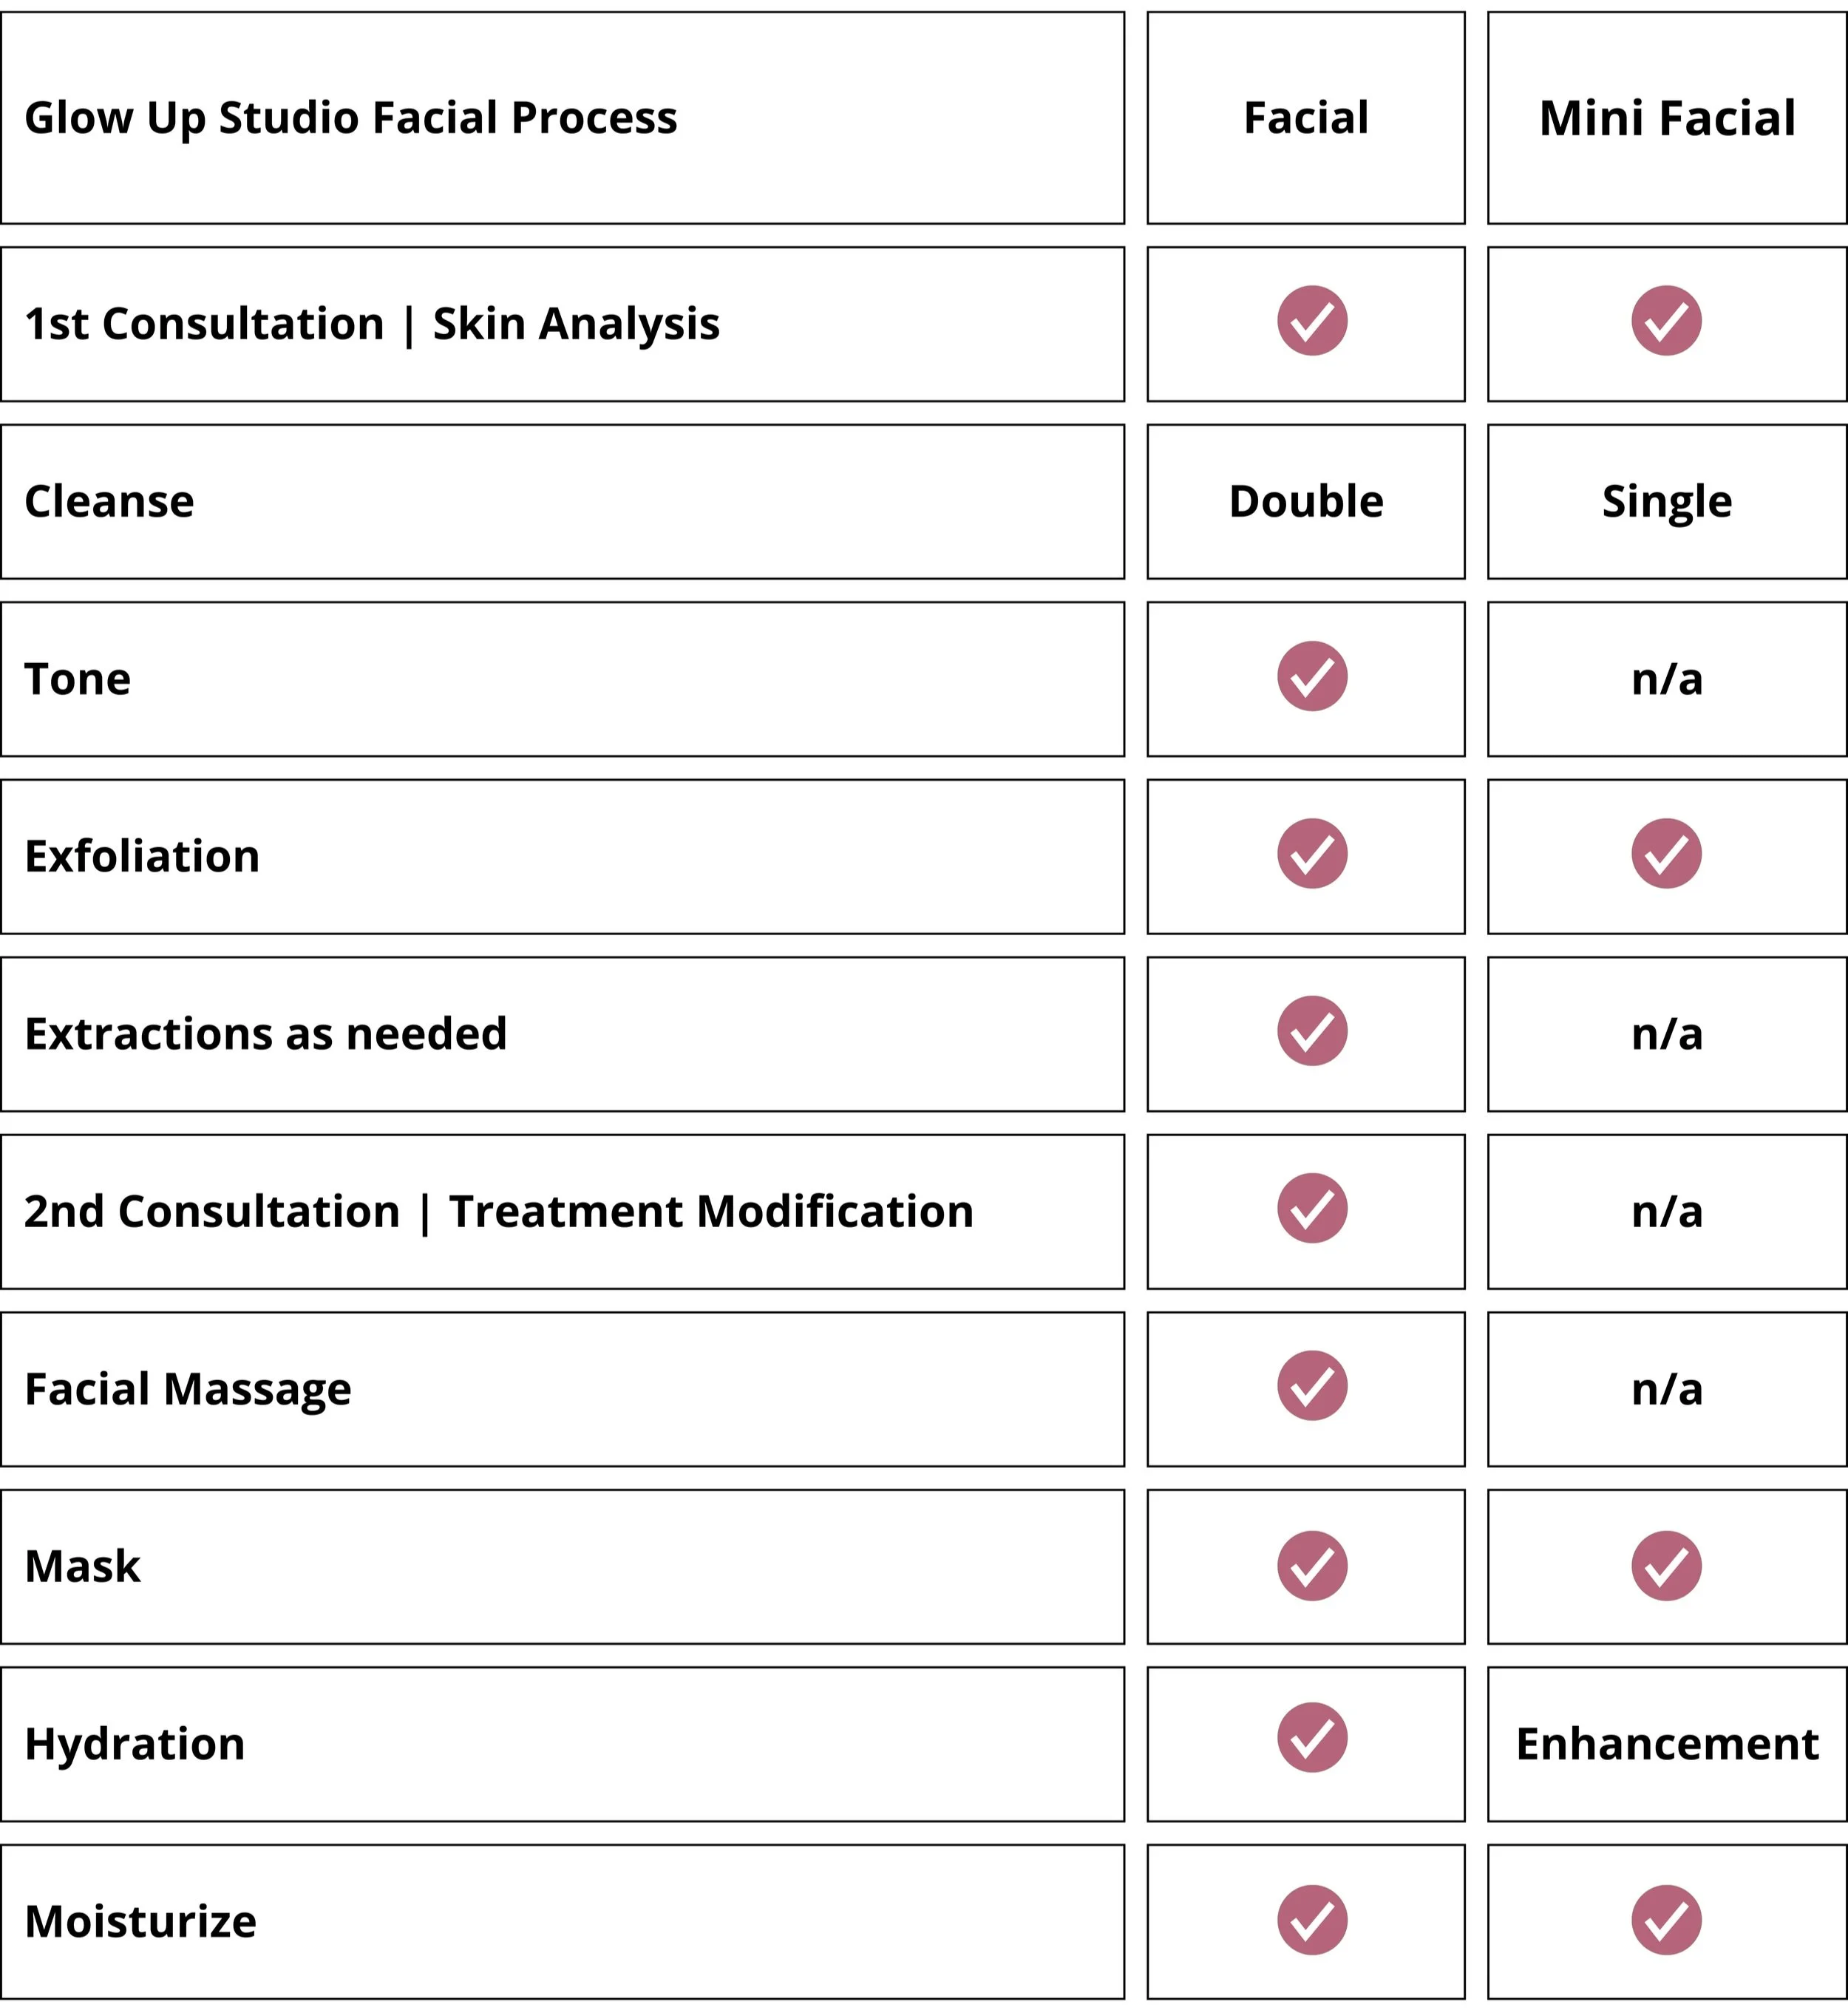Click the Facial checkmark in the Tone row
Screen dimensions: 1848x2010
pyautogui.click(x=1312, y=676)
